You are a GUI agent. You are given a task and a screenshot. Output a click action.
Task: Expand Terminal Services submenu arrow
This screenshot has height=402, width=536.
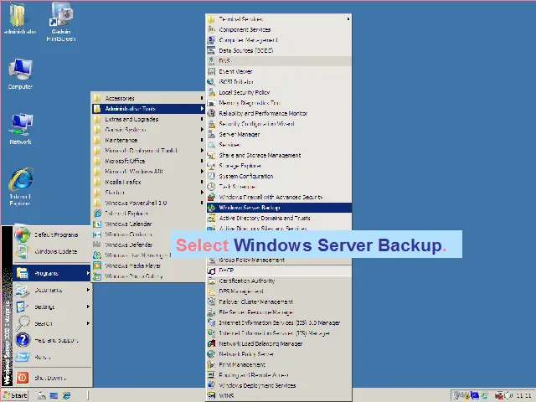(x=348, y=18)
